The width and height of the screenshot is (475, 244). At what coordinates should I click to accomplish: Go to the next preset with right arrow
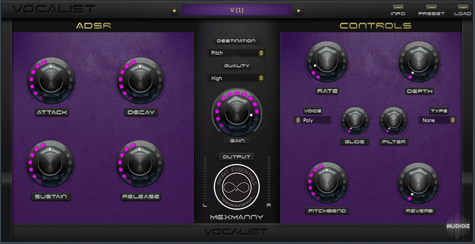click(x=298, y=10)
